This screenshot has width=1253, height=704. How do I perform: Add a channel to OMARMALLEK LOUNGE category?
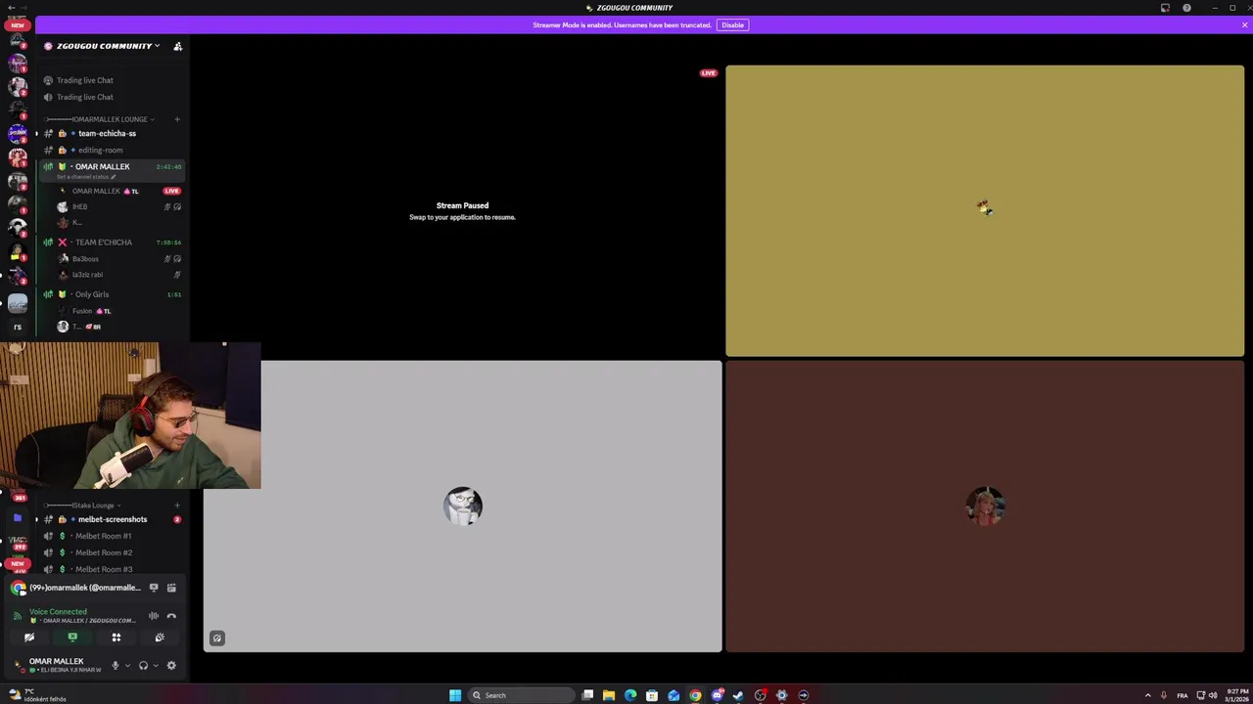click(177, 119)
